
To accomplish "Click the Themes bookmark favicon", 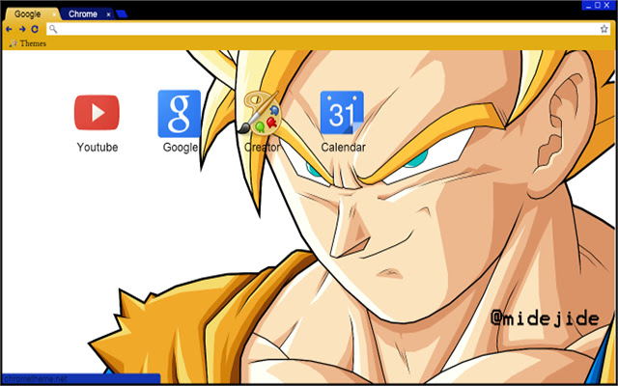I will coord(13,43).
